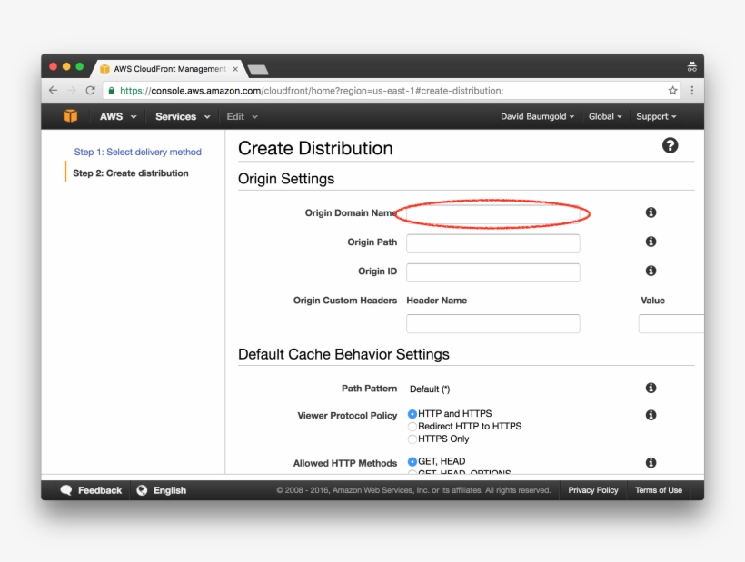The image size is (745, 562).
Task: Select HTTP and HTTPS radio option
Action: 412,414
